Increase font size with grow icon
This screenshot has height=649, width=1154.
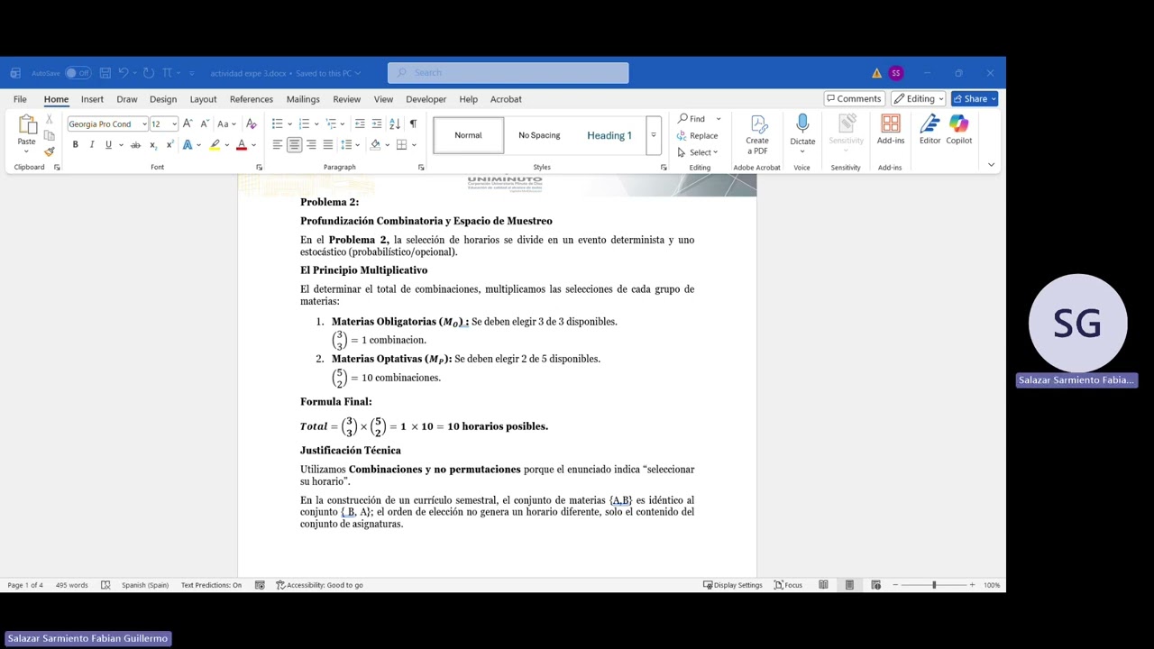(188, 123)
